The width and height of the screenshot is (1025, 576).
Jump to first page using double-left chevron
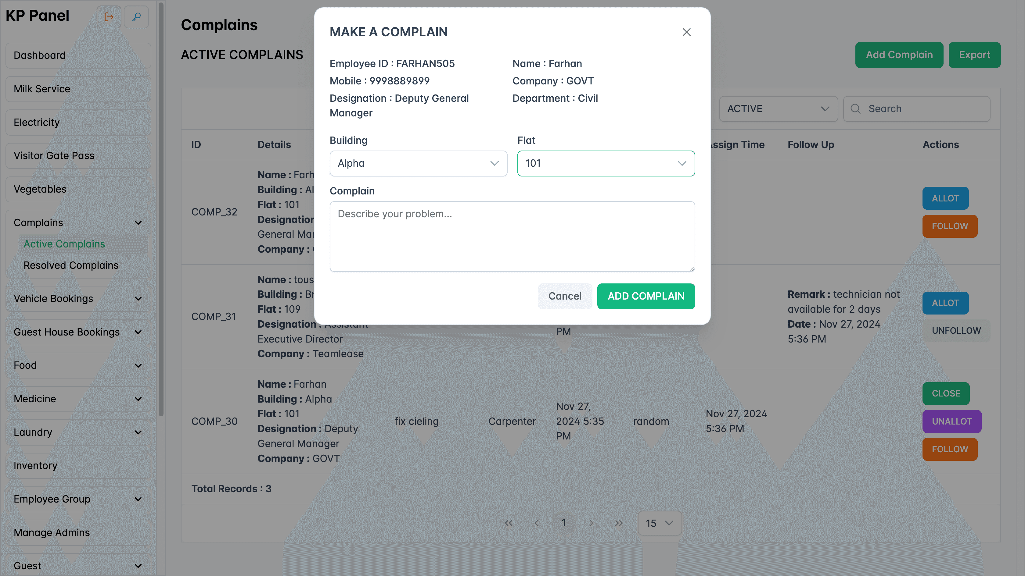(x=509, y=523)
